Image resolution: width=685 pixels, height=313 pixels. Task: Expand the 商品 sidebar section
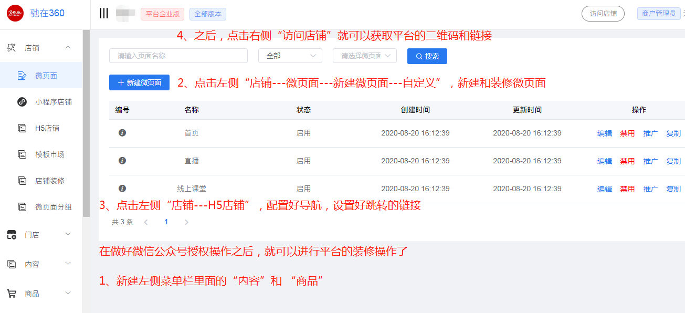68,293
